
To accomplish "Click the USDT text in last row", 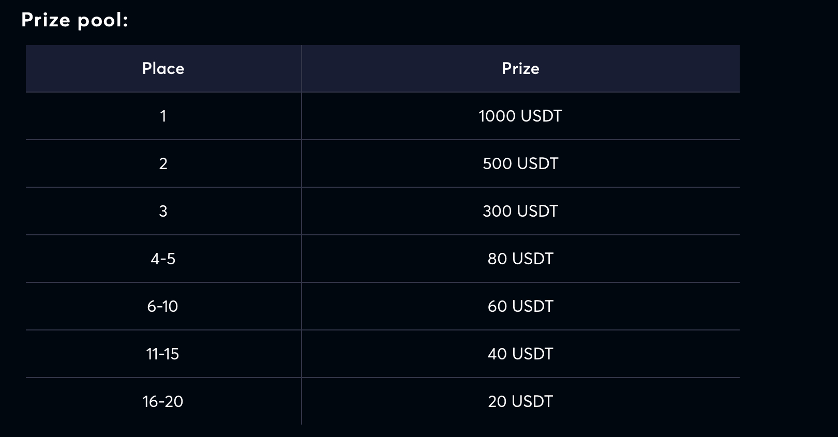I will tap(532, 402).
